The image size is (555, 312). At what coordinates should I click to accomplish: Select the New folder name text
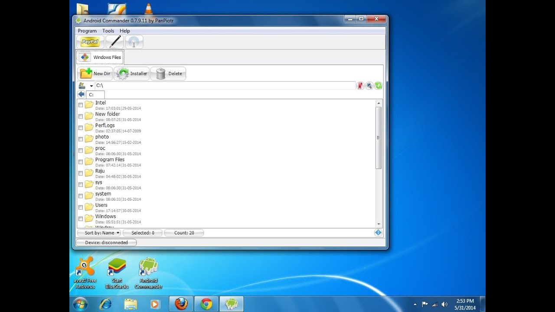[108, 114]
